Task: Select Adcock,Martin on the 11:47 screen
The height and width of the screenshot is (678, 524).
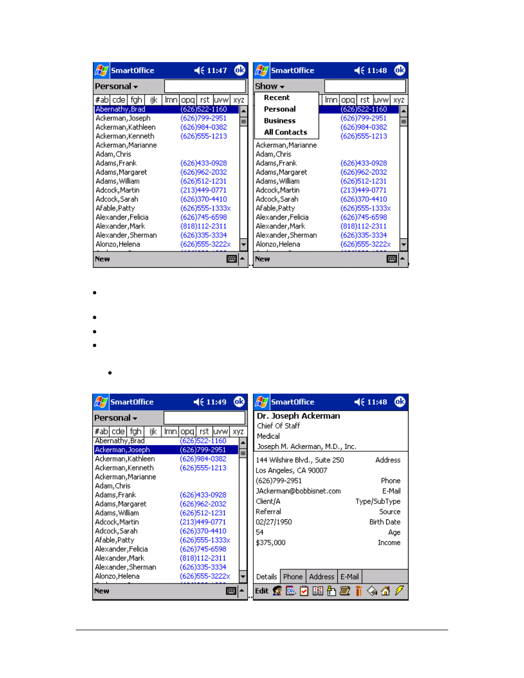Action: pos(118,190)
